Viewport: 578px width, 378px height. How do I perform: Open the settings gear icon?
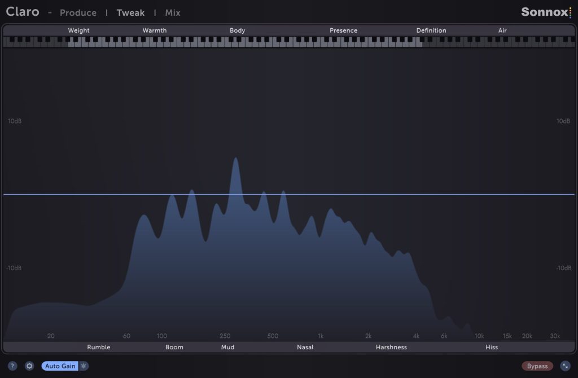click(x=29, y=366)
